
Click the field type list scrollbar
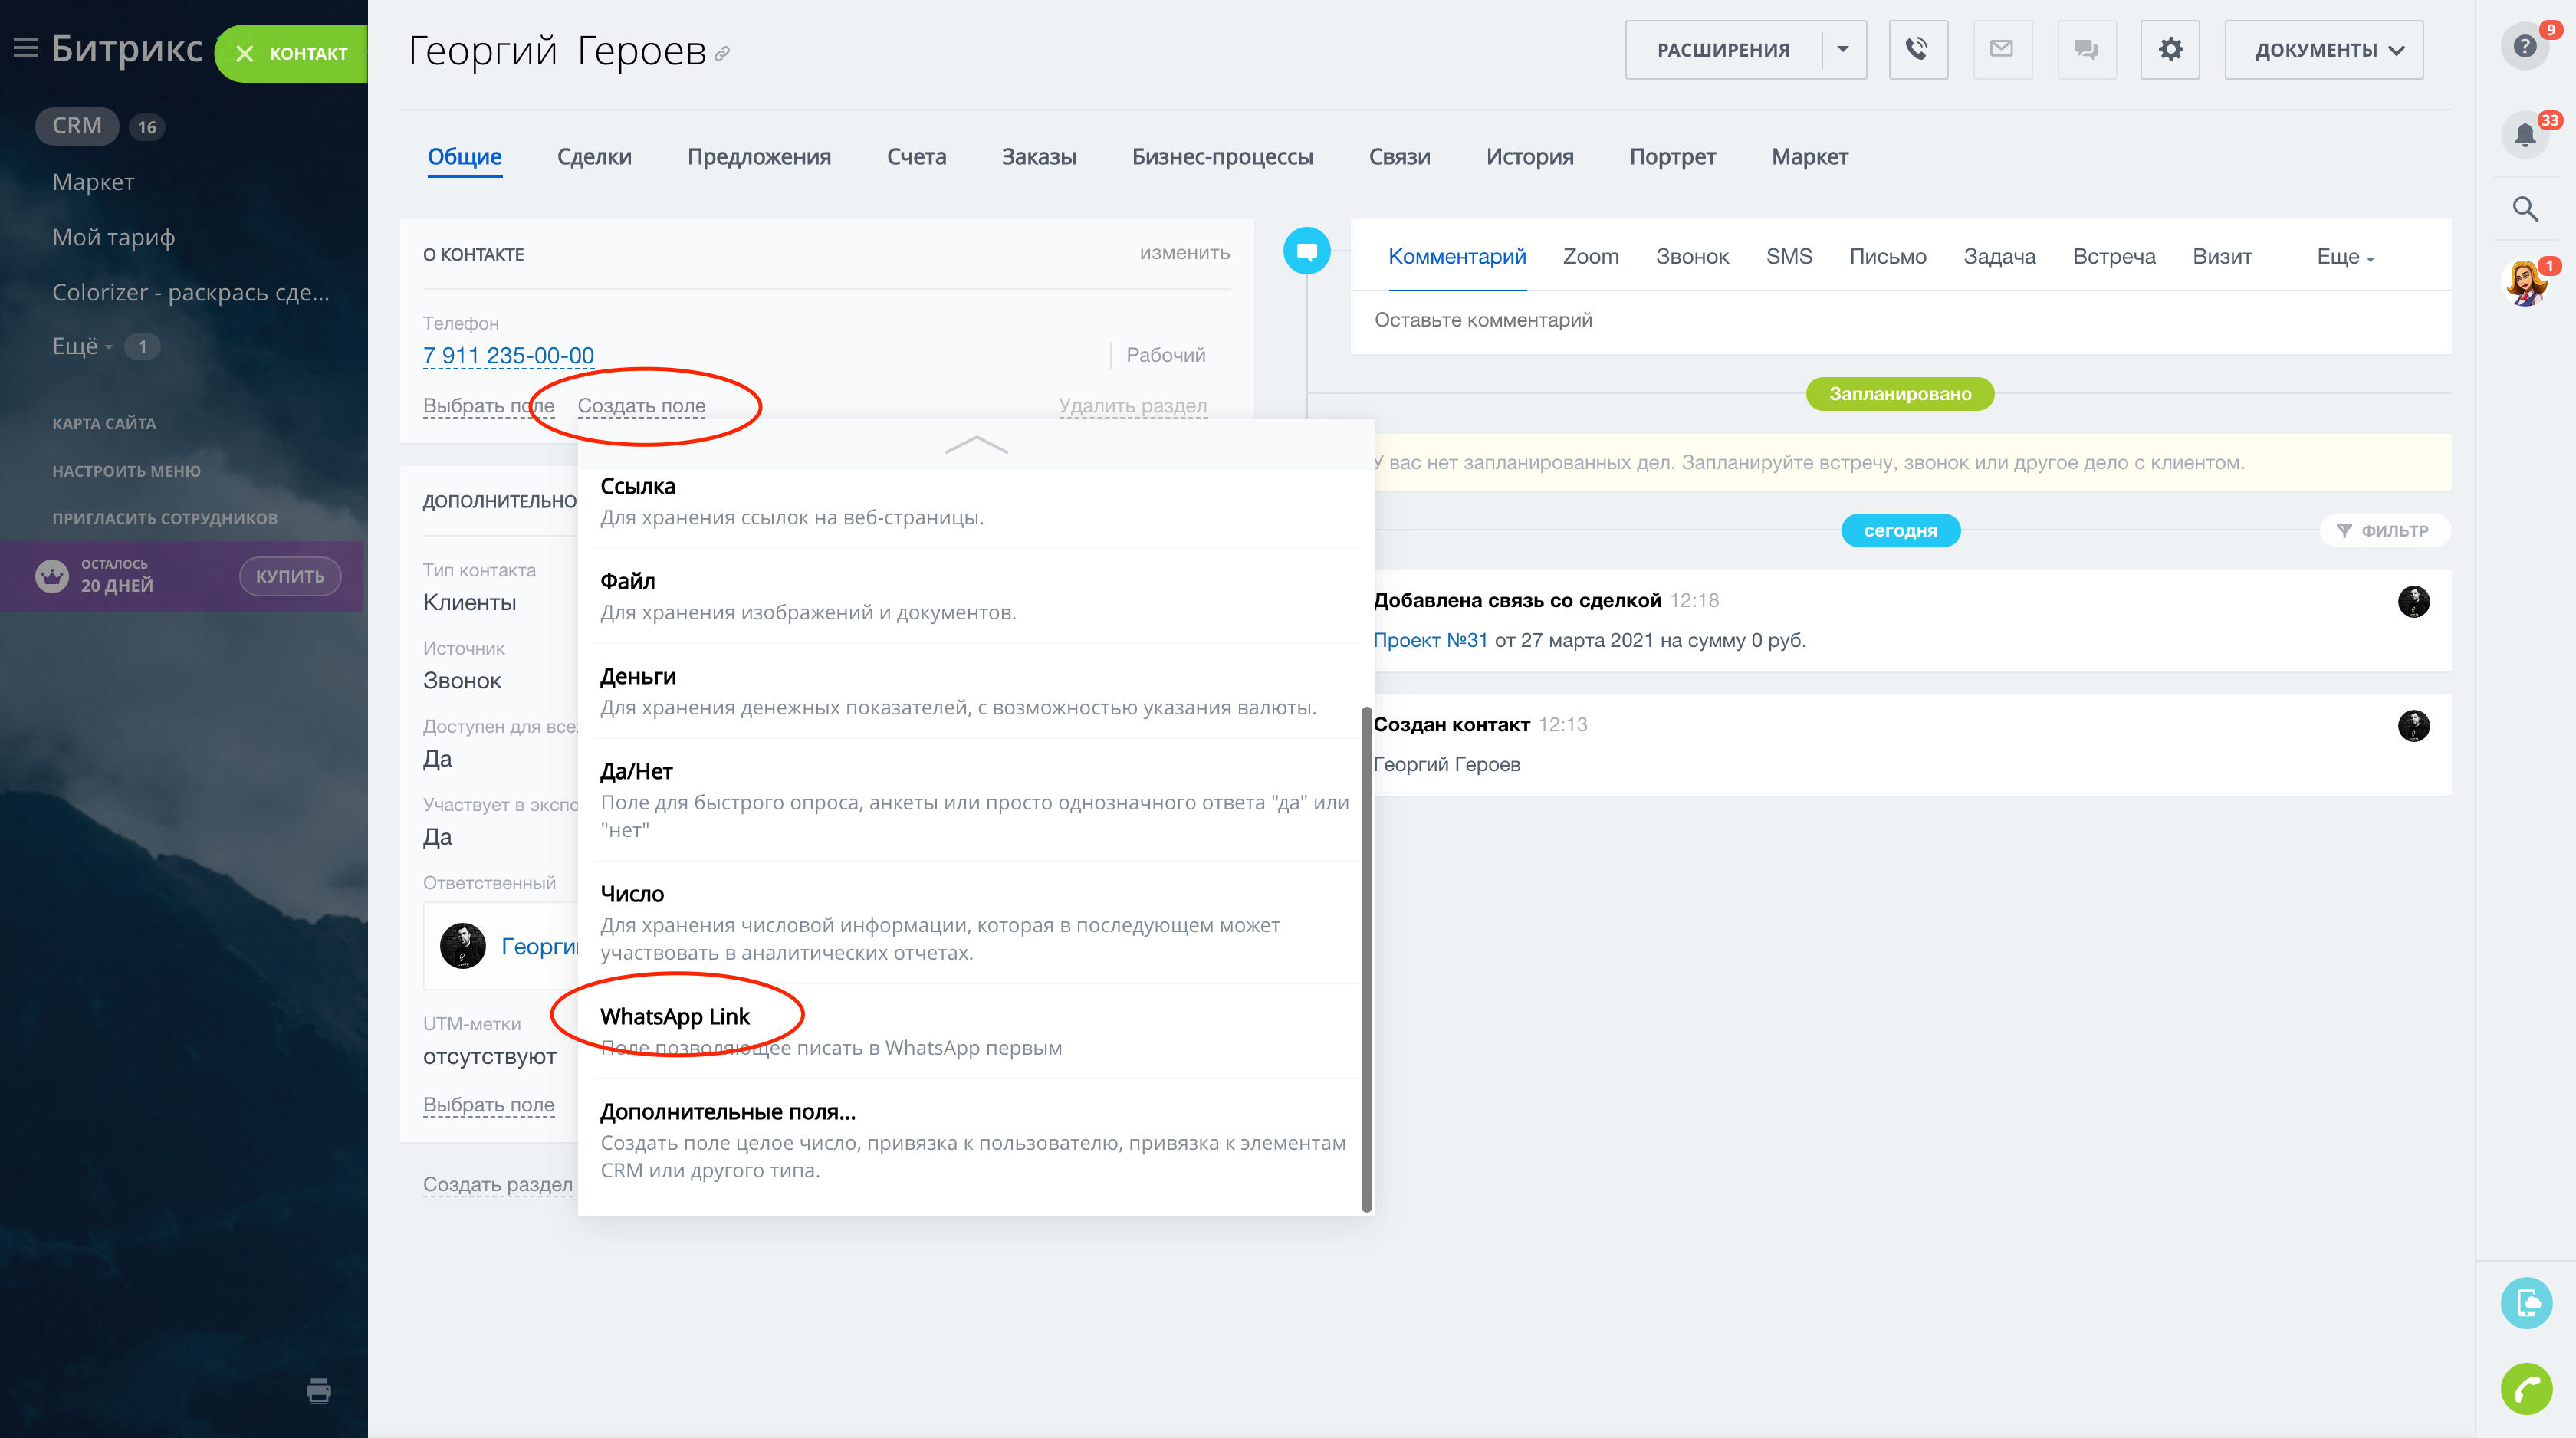click(1366, 958)
